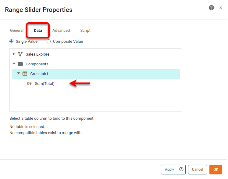Click the Crosstab1 table icon
Screen dimensions: 228x179
click(x=25, y=74)
